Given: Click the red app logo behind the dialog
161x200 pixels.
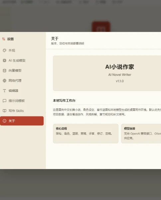Looking at the screenshot, I should pos(101,27).
